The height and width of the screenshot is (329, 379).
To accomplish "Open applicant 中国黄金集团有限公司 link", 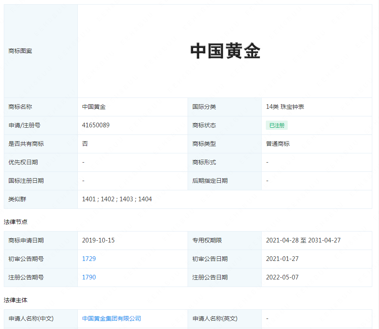I will [x=111, y=318].
